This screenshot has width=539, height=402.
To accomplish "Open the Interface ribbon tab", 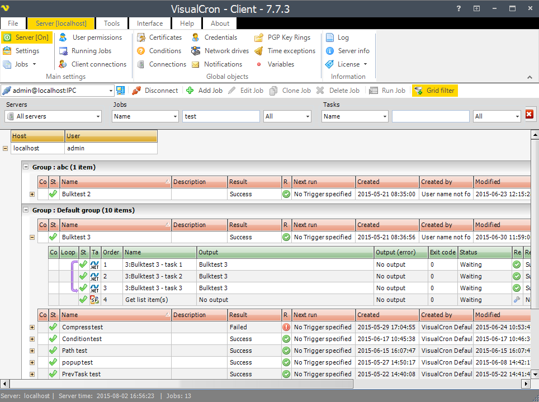I will tap(150, 23).
